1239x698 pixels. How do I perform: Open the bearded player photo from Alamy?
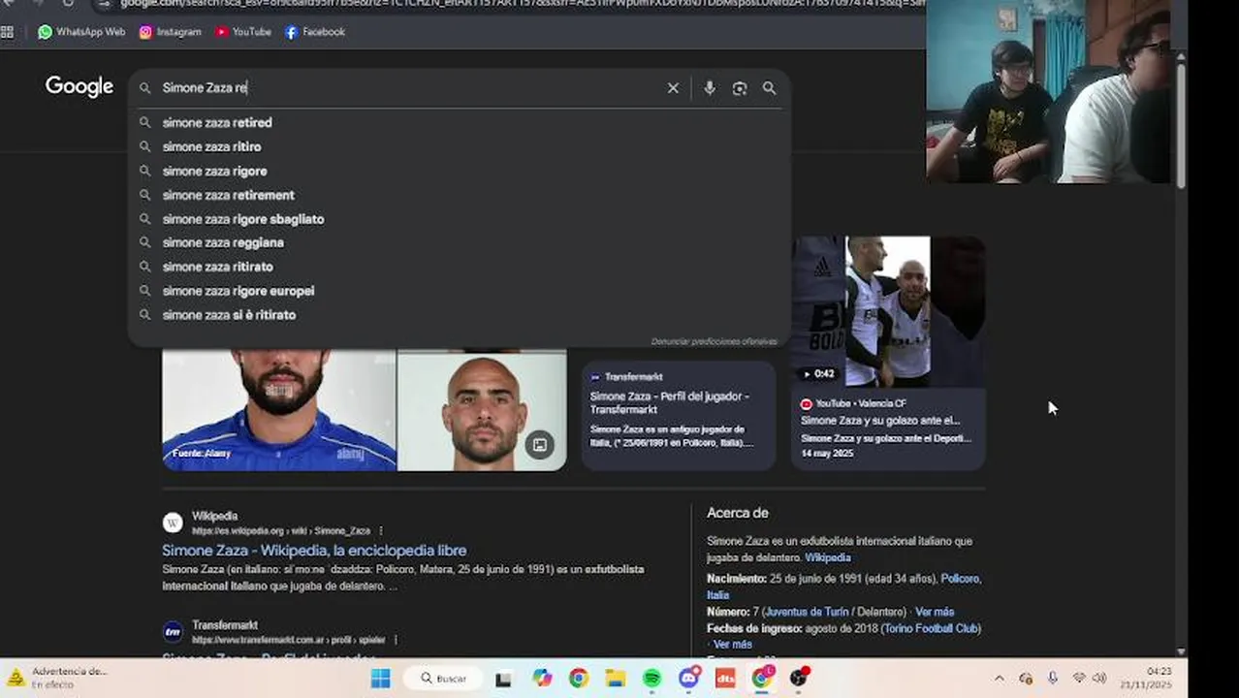(279, 410)
